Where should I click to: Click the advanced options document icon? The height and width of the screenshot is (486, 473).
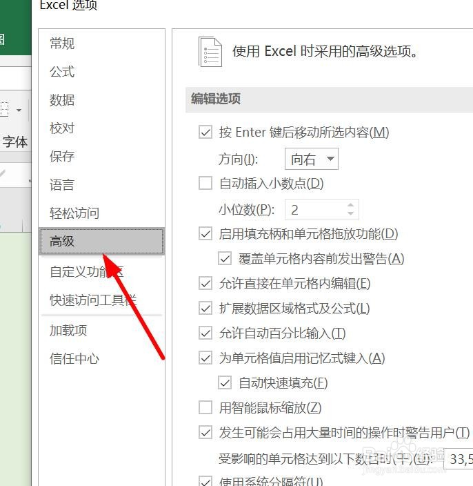[210, 52]
